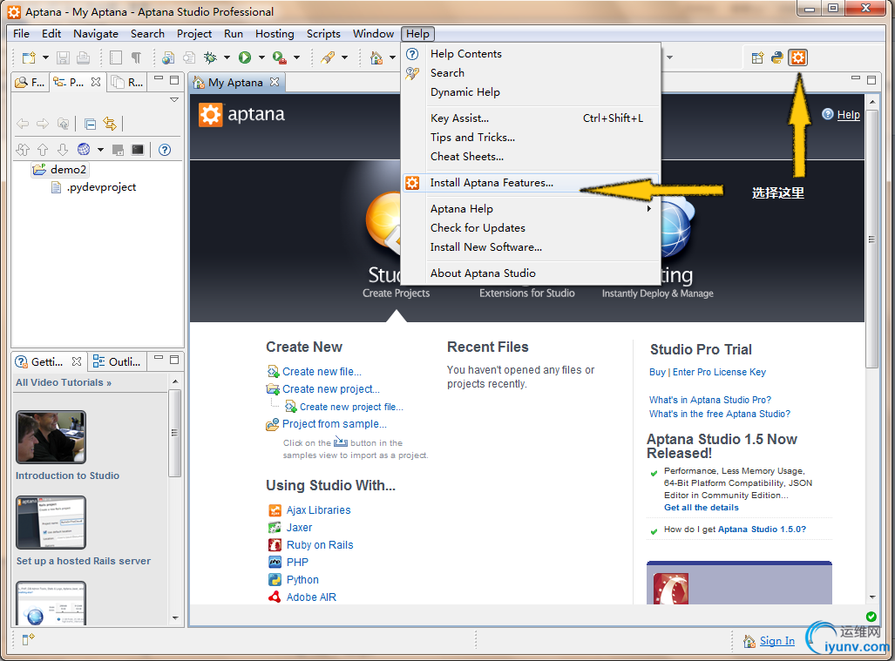This screenshot has height=661, width=895.
Task: Click the External Tools run-with-toolbox icon
Action: (279, 57)
